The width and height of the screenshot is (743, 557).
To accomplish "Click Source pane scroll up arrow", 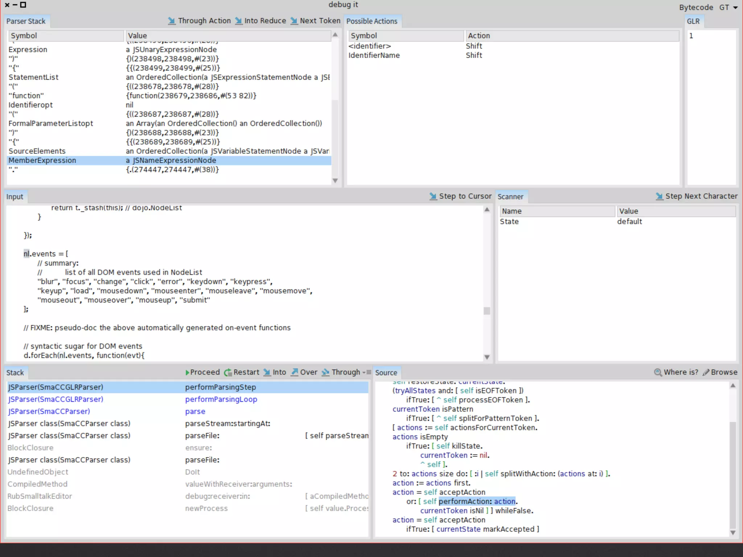I will tap(733, 386).
